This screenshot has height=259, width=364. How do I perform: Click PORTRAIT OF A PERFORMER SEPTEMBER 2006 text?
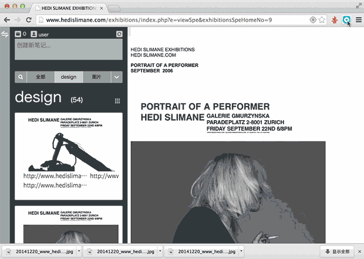pyautogui.click(x=164, y=68)
